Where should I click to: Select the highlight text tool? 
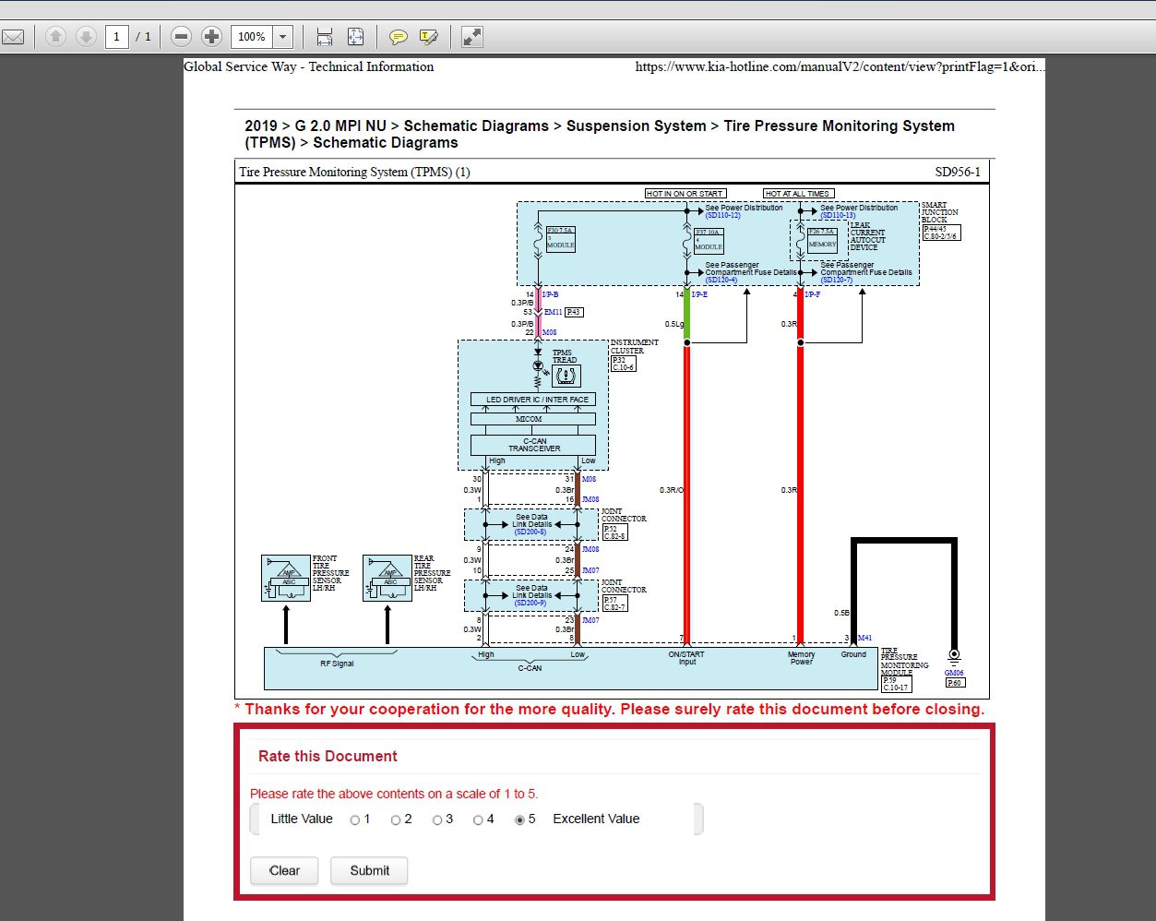428,37
